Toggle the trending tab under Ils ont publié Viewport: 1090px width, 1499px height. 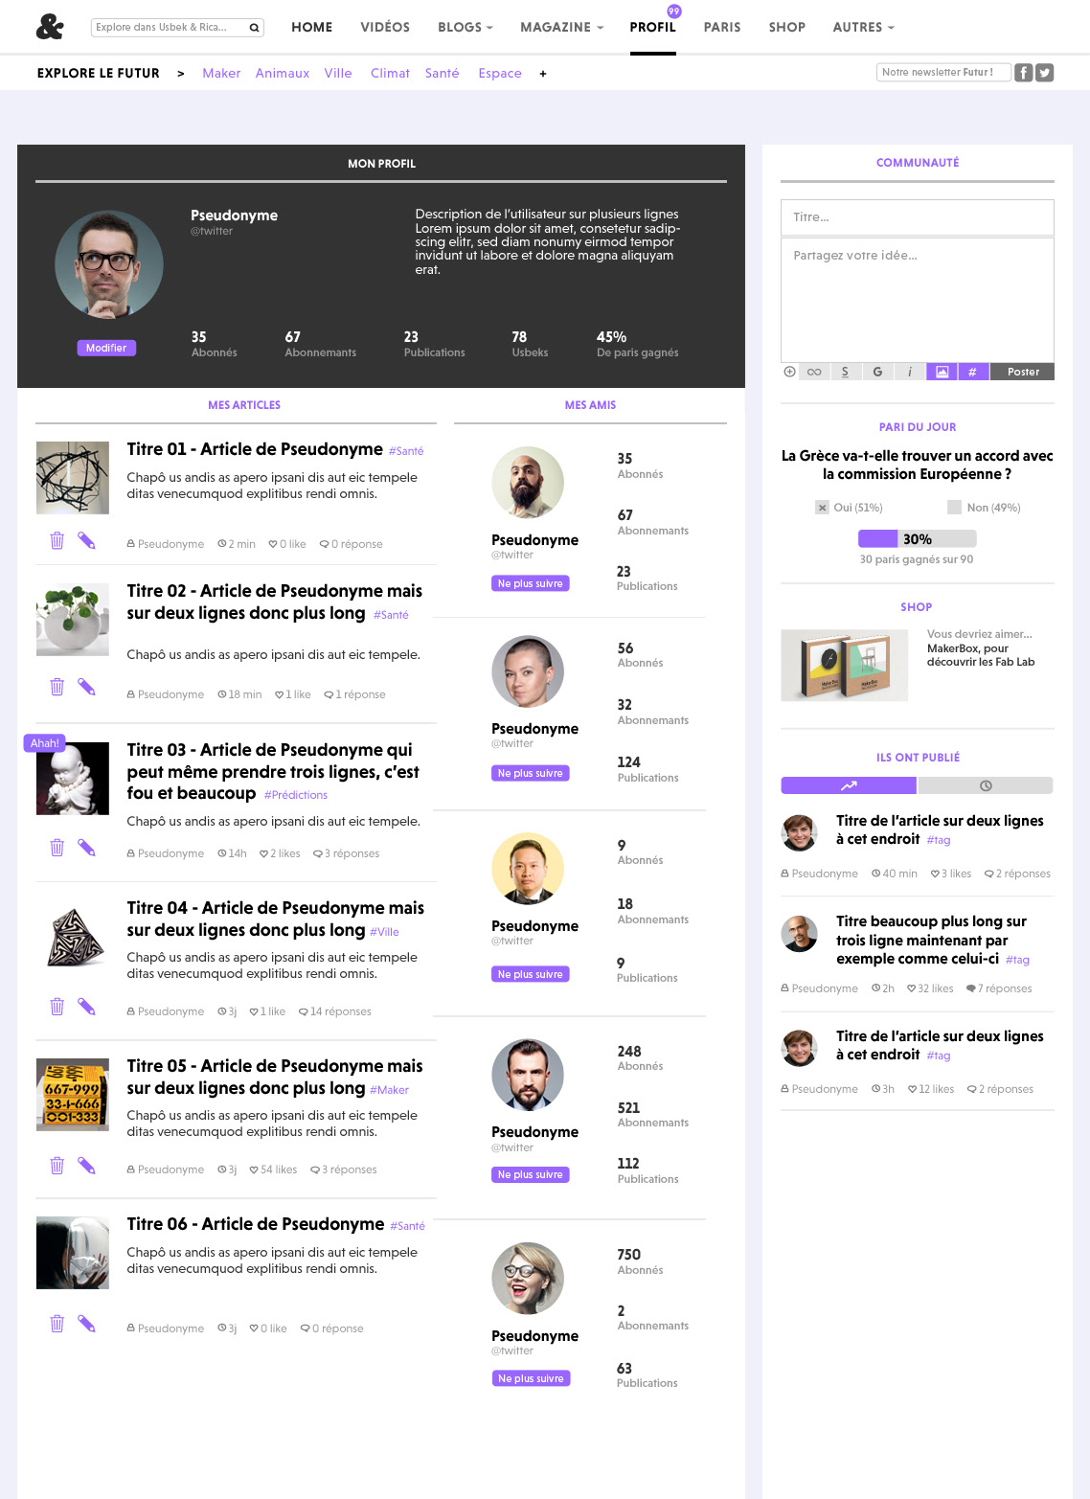click(849, 785)
